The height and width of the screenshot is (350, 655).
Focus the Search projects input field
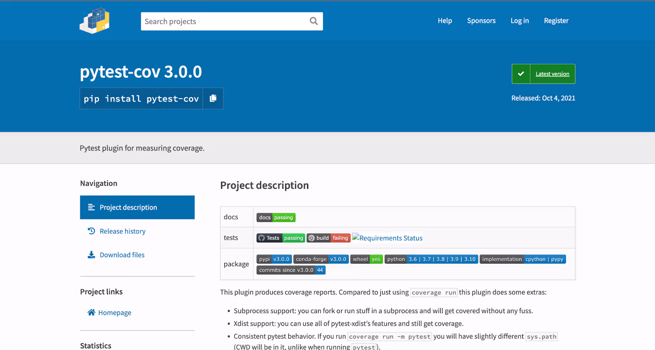(223, 21)
